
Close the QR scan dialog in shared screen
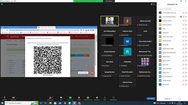point(69,38)
